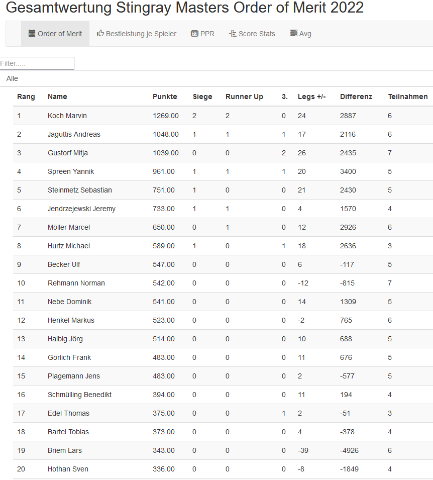Screen dimensions: 433x480
Task: Click the Avg tab icon
Action: (294, 34)
